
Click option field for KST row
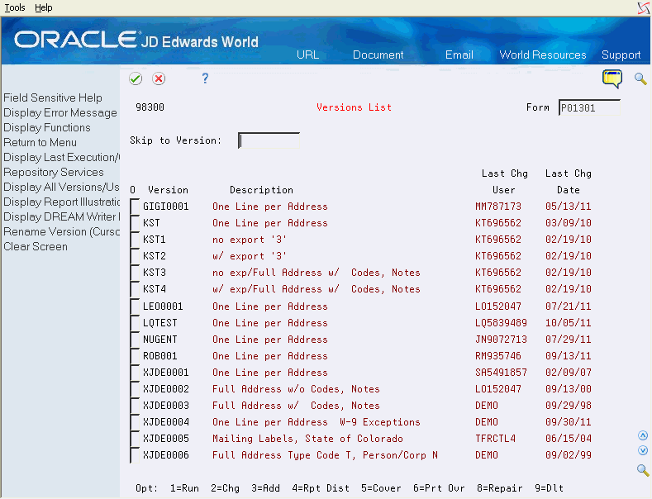(135, 223)
